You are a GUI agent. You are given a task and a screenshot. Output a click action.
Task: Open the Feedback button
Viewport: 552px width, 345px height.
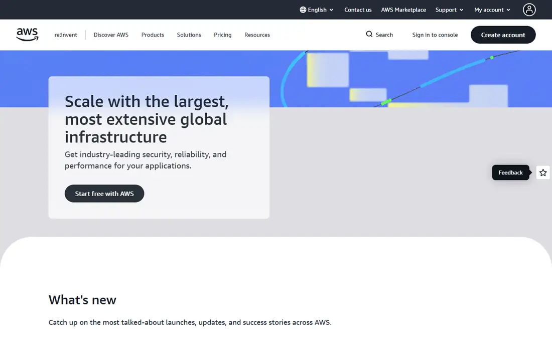tap(510, 172)
